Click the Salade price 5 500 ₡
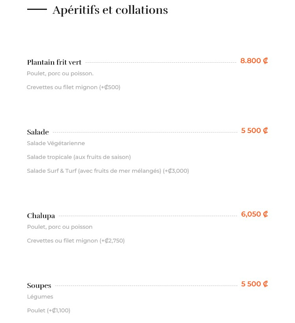Image resolution: width=295 pixels, height=323 pixels. (x=254, y=131)
